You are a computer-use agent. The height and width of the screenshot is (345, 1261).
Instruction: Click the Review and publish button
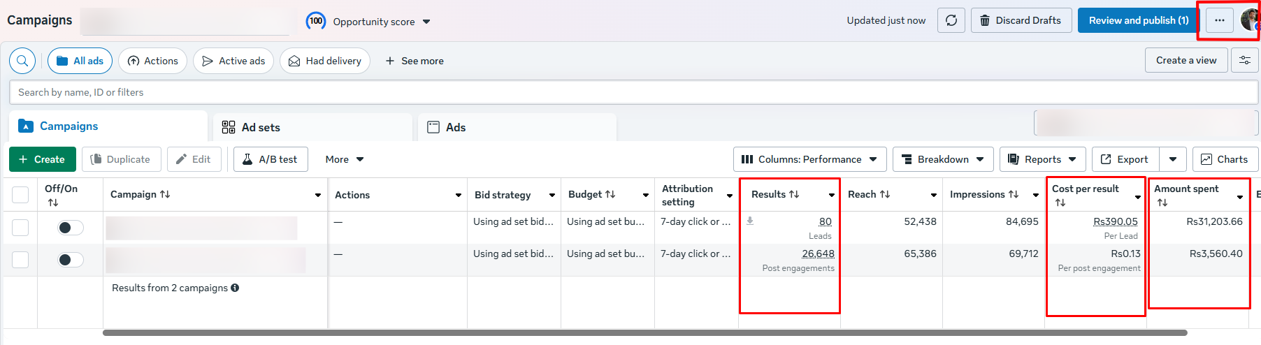coord(1138,20)
